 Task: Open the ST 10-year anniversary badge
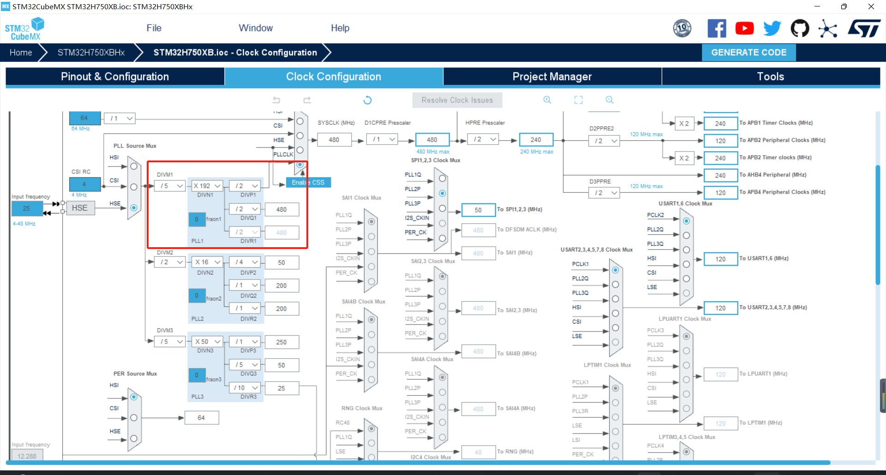pos(682,28)
